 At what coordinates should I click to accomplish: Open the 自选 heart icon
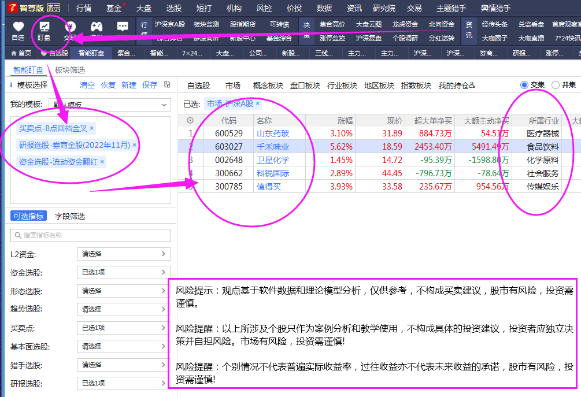click(18, 27)
